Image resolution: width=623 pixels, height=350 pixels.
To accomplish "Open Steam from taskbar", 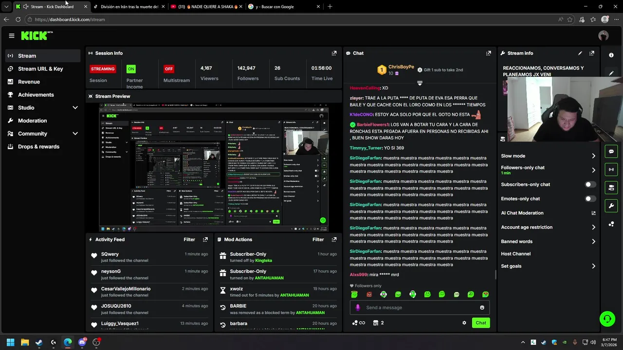I will [39, 342].
